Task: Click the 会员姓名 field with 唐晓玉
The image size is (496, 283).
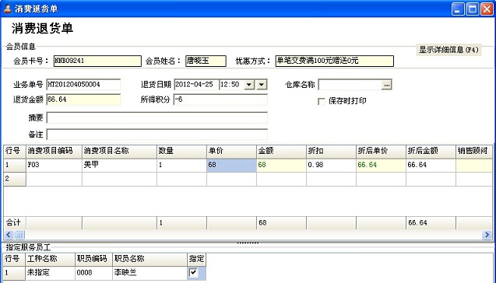Action: coord(206,61)
